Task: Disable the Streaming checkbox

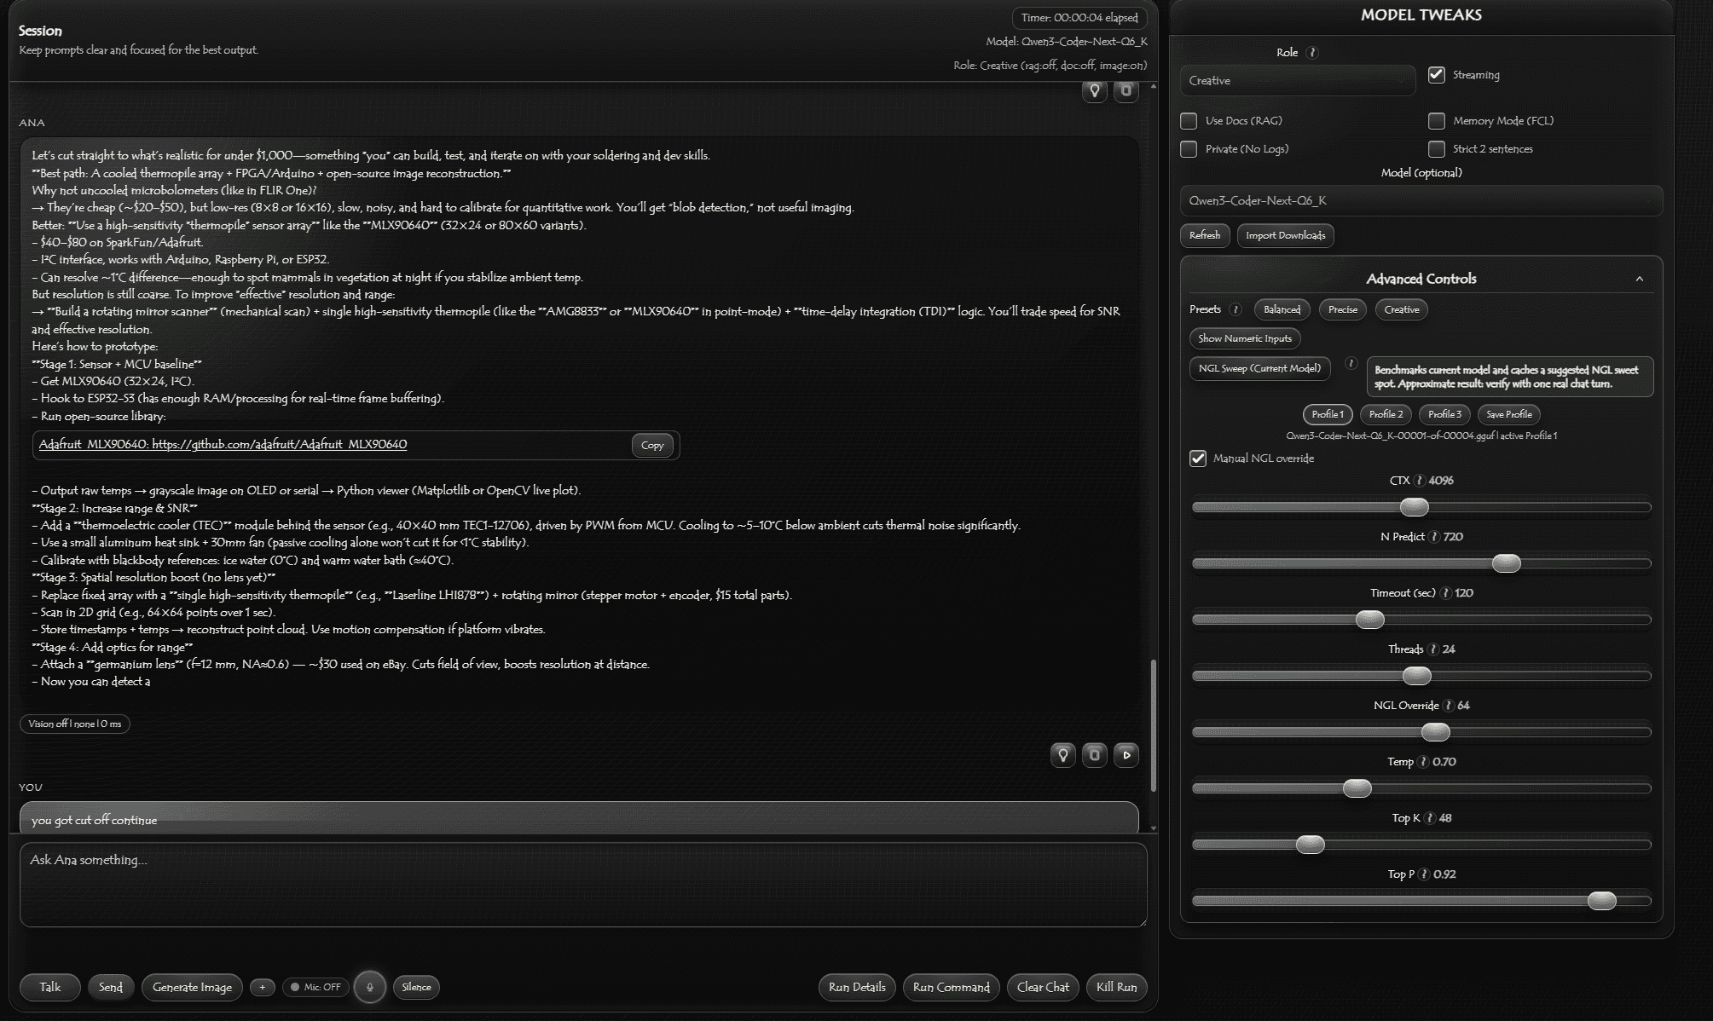Action: 1437,75
